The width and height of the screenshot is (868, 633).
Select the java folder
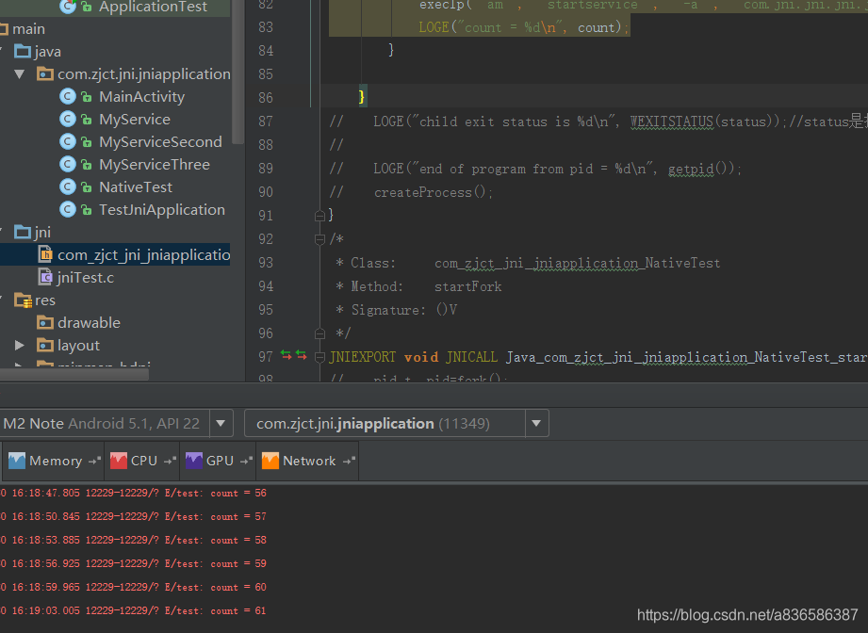click(48, 52)
